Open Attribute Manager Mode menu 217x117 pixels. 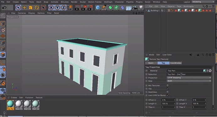[x=151, y=55]
